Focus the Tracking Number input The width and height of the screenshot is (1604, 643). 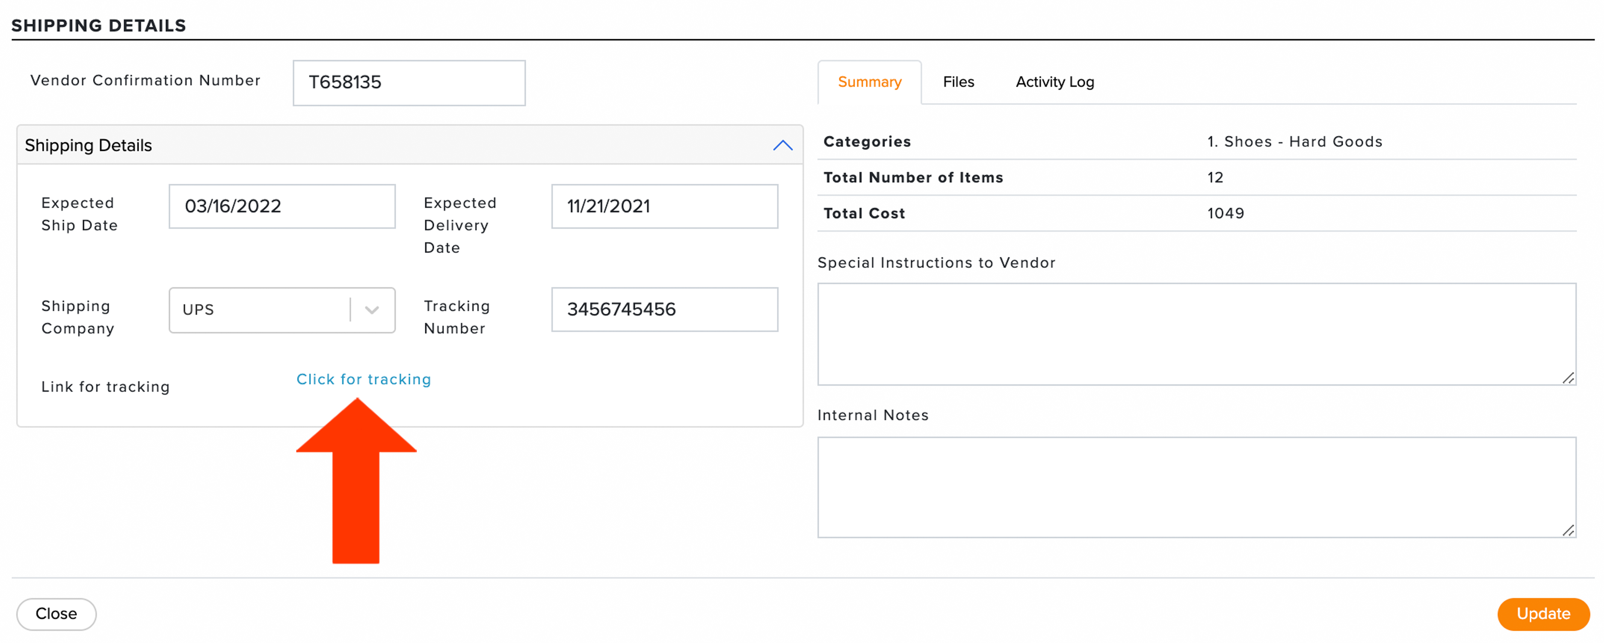[x=664, y=309]
